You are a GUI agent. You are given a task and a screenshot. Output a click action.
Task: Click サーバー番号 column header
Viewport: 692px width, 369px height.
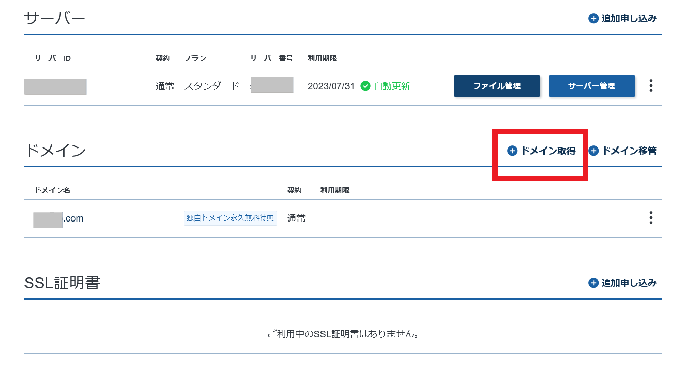click(271, 58)
